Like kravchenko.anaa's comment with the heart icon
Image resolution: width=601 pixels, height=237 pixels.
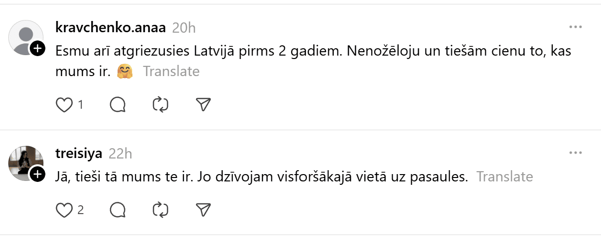64,105
